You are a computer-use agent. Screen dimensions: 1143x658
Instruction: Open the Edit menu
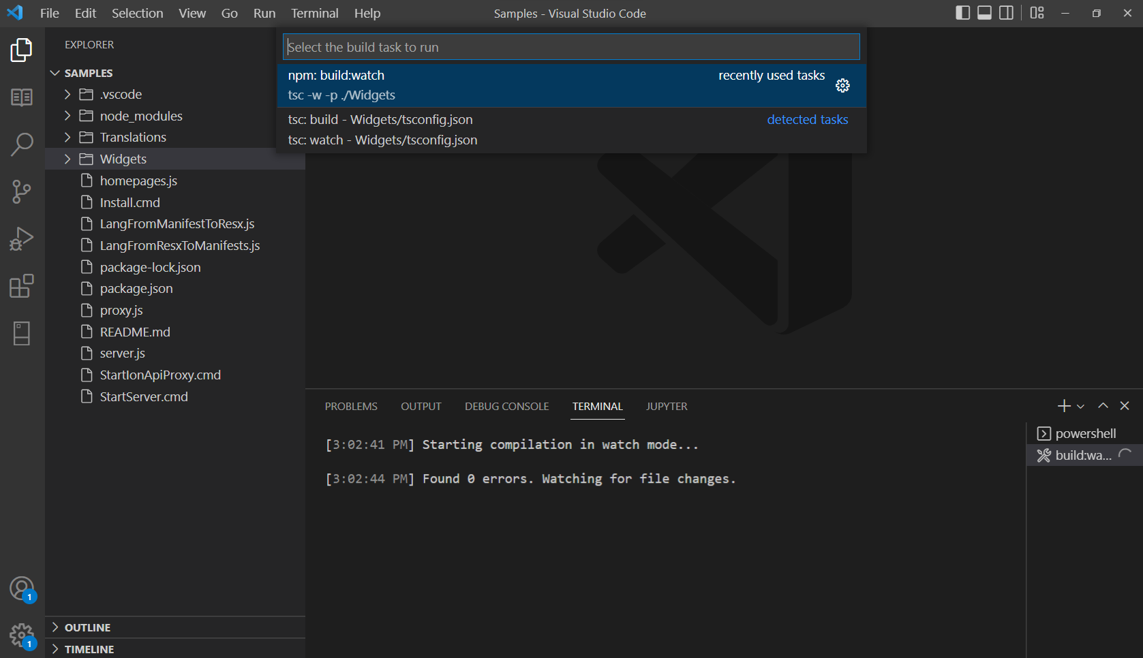point(85,13)
